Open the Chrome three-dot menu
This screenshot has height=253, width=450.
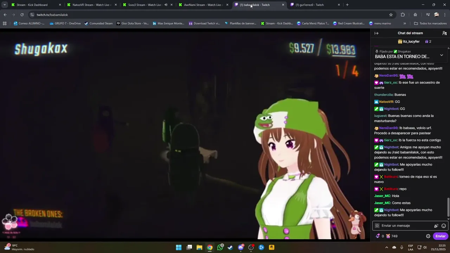pyautogui.click(x=445, y=15)
